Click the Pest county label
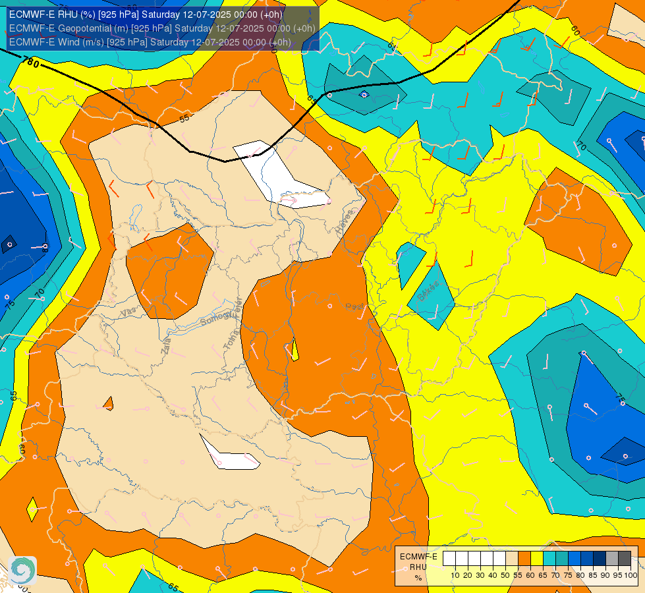The width and height of the screenshot is (645, 593). point(354,306)
